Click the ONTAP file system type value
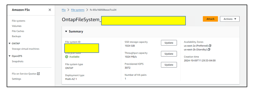This screenshot has width=257, height=93. click(x=69, y=68)
